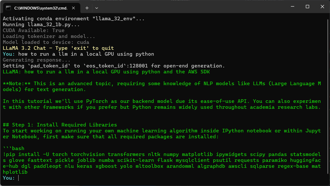Click the 'In this tutorial we'll use PyTorch' line
This screenshot has height=186, width=330.
pyautogui.click(x=162, y=101)
